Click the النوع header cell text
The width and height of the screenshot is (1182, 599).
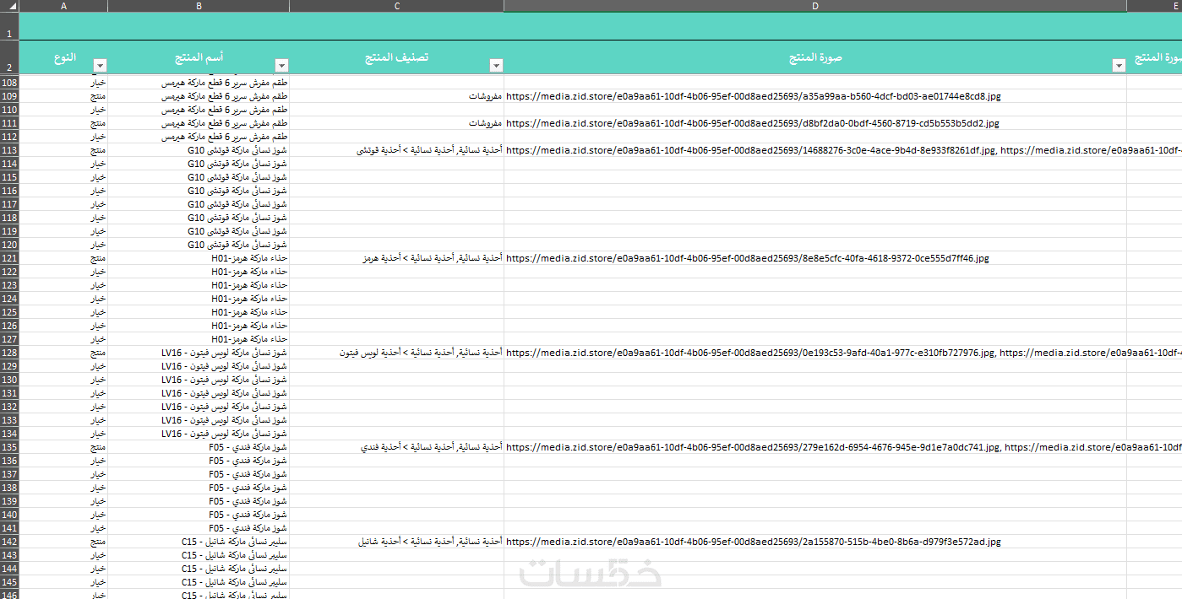pyautogui.click(x=63, y=57)
